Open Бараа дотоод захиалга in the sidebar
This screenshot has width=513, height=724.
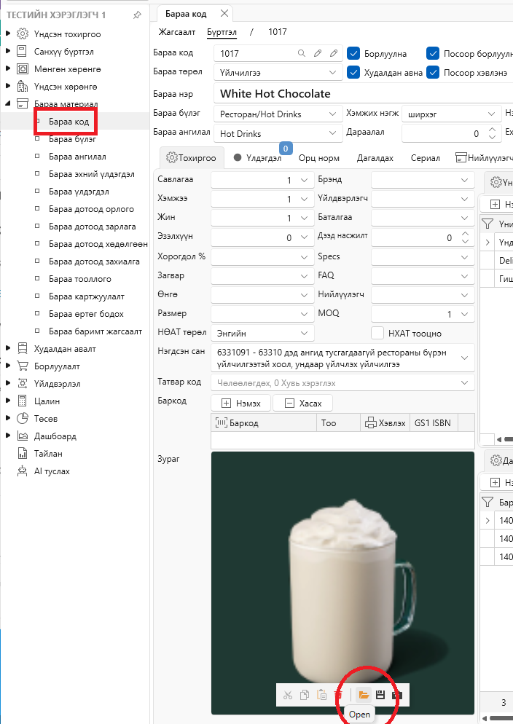(x=94, y=261)
